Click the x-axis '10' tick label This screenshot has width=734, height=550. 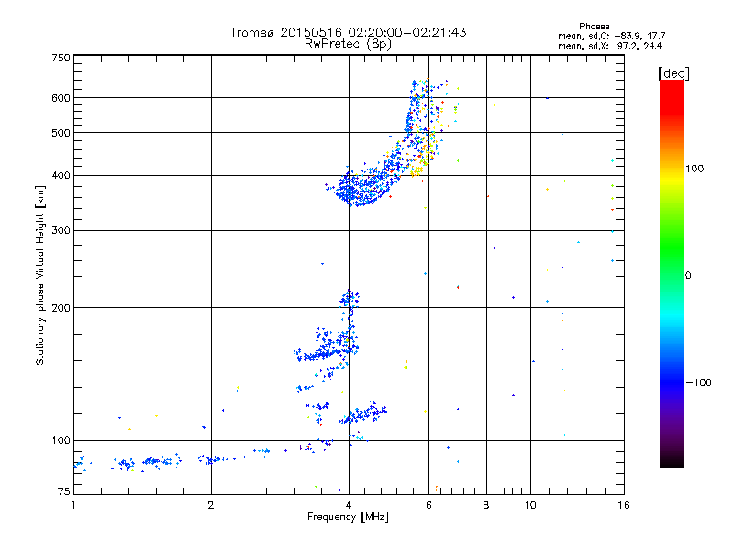(x=530, y=505)
